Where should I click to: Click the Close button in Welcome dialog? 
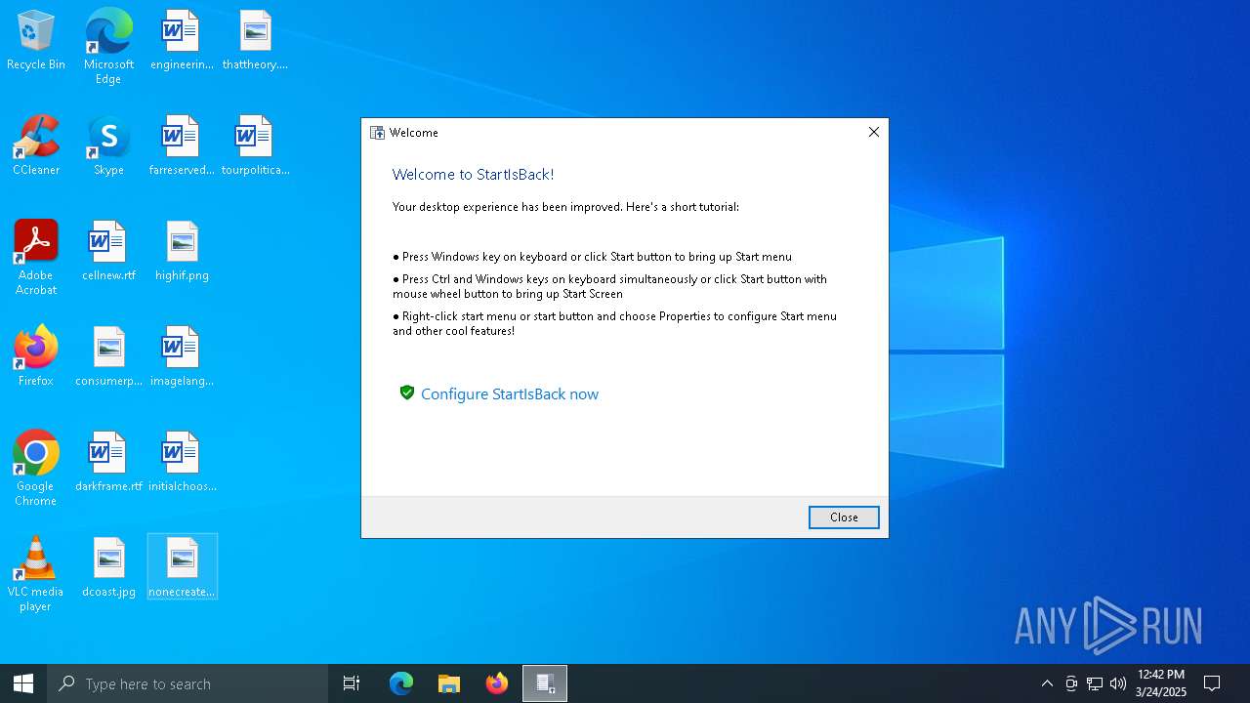844,517
